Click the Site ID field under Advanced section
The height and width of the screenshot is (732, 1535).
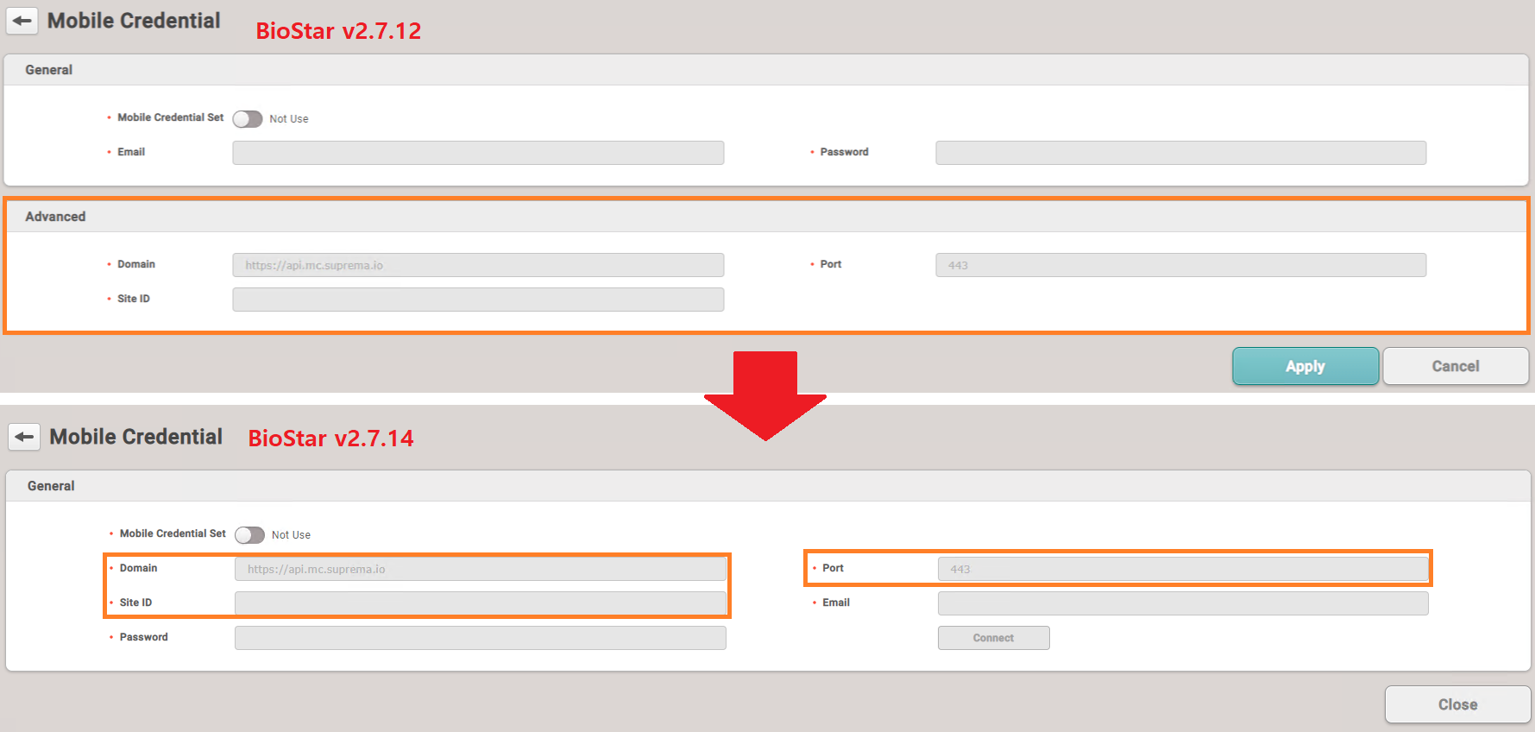pyautogui.click(x=477, y=300)
